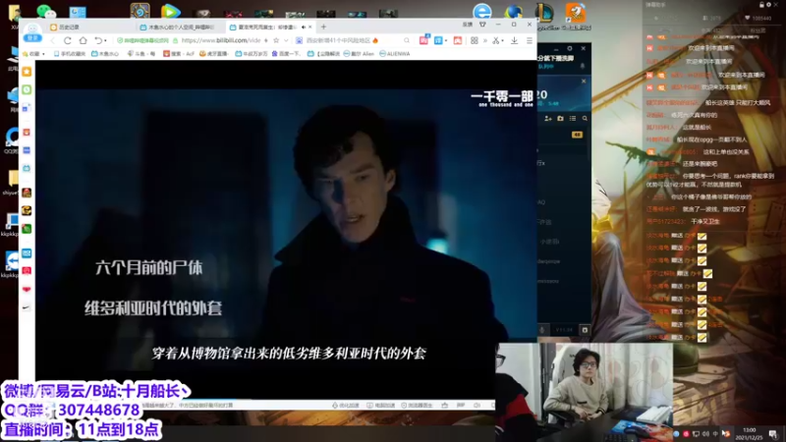This screenshot has width=786, height=442.
Task: Go to the browser home page
Action: point(84,40)
